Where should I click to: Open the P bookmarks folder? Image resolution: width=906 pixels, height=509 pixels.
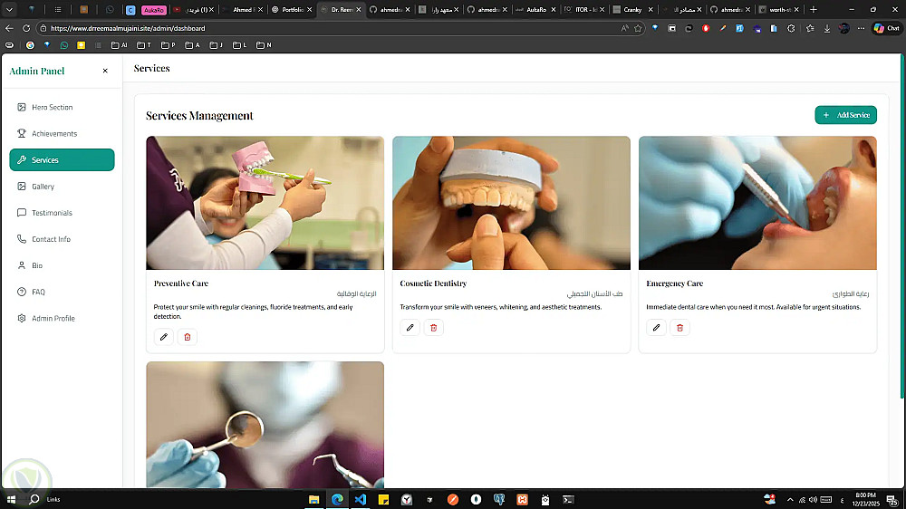point(169,45)
